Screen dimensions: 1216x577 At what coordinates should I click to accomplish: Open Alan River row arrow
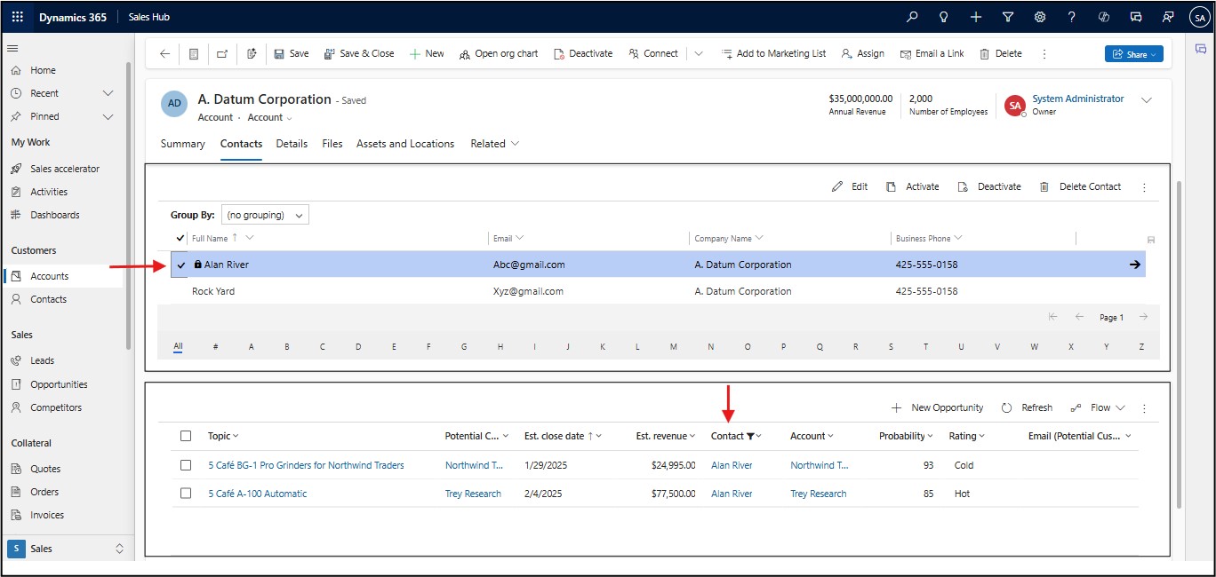(x=1135, y=265)
